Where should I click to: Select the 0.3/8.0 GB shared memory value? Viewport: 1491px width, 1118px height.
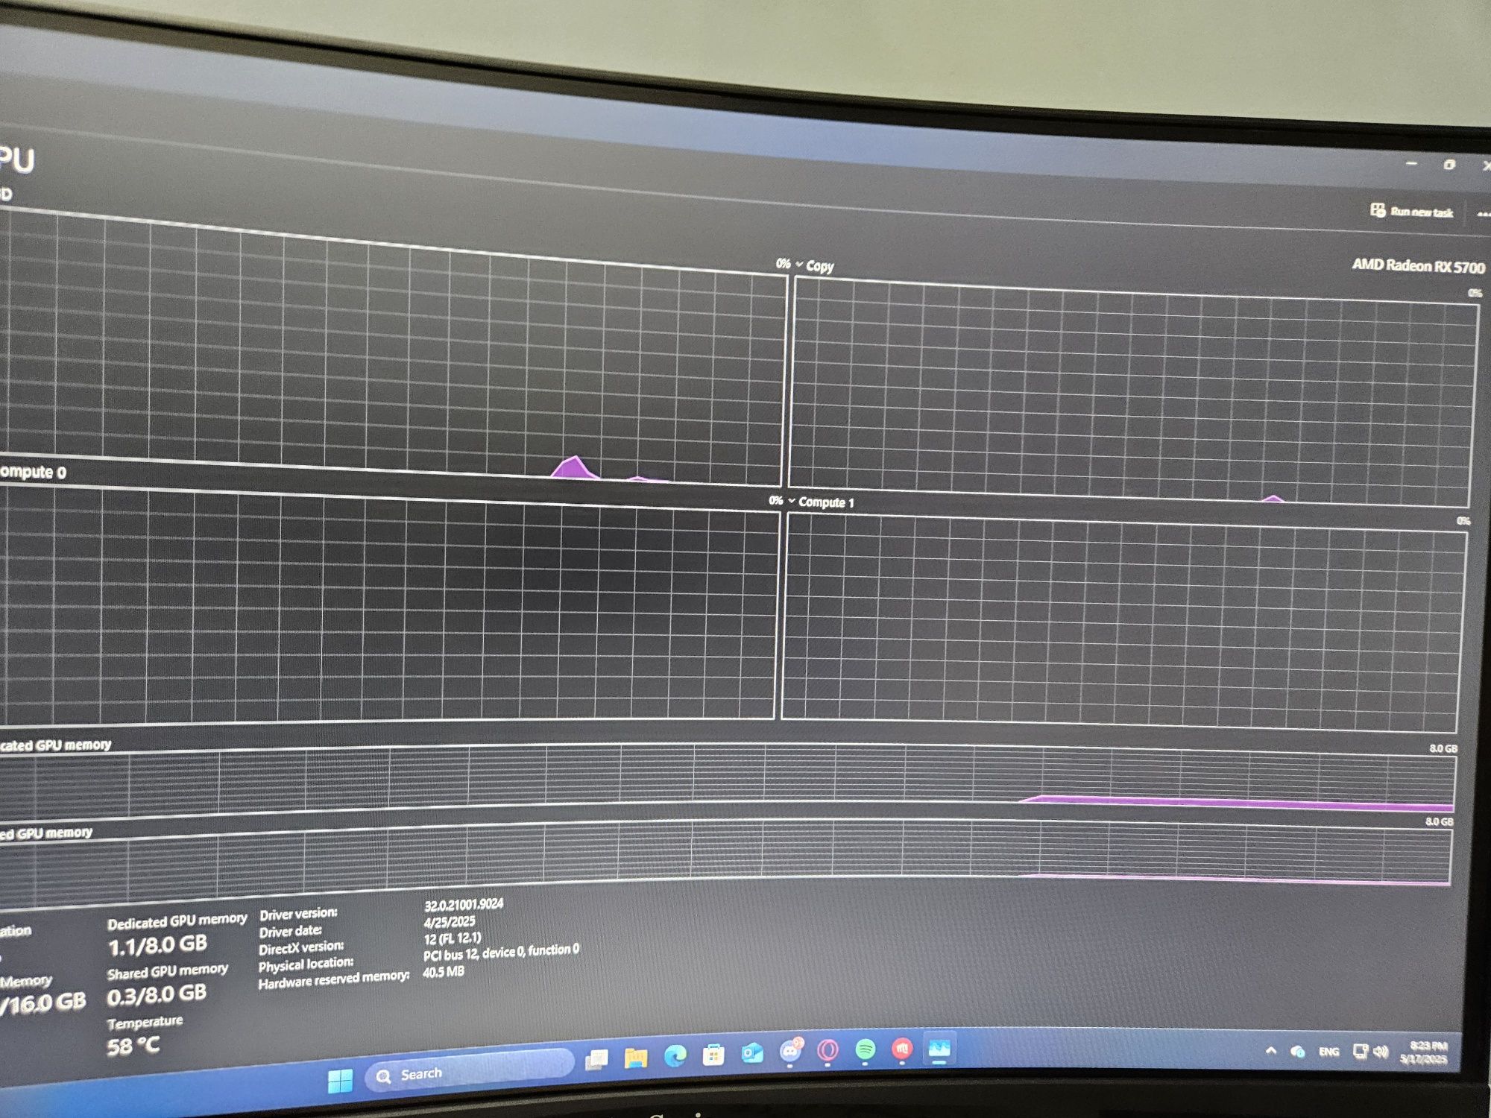click(x=157, y=995)
